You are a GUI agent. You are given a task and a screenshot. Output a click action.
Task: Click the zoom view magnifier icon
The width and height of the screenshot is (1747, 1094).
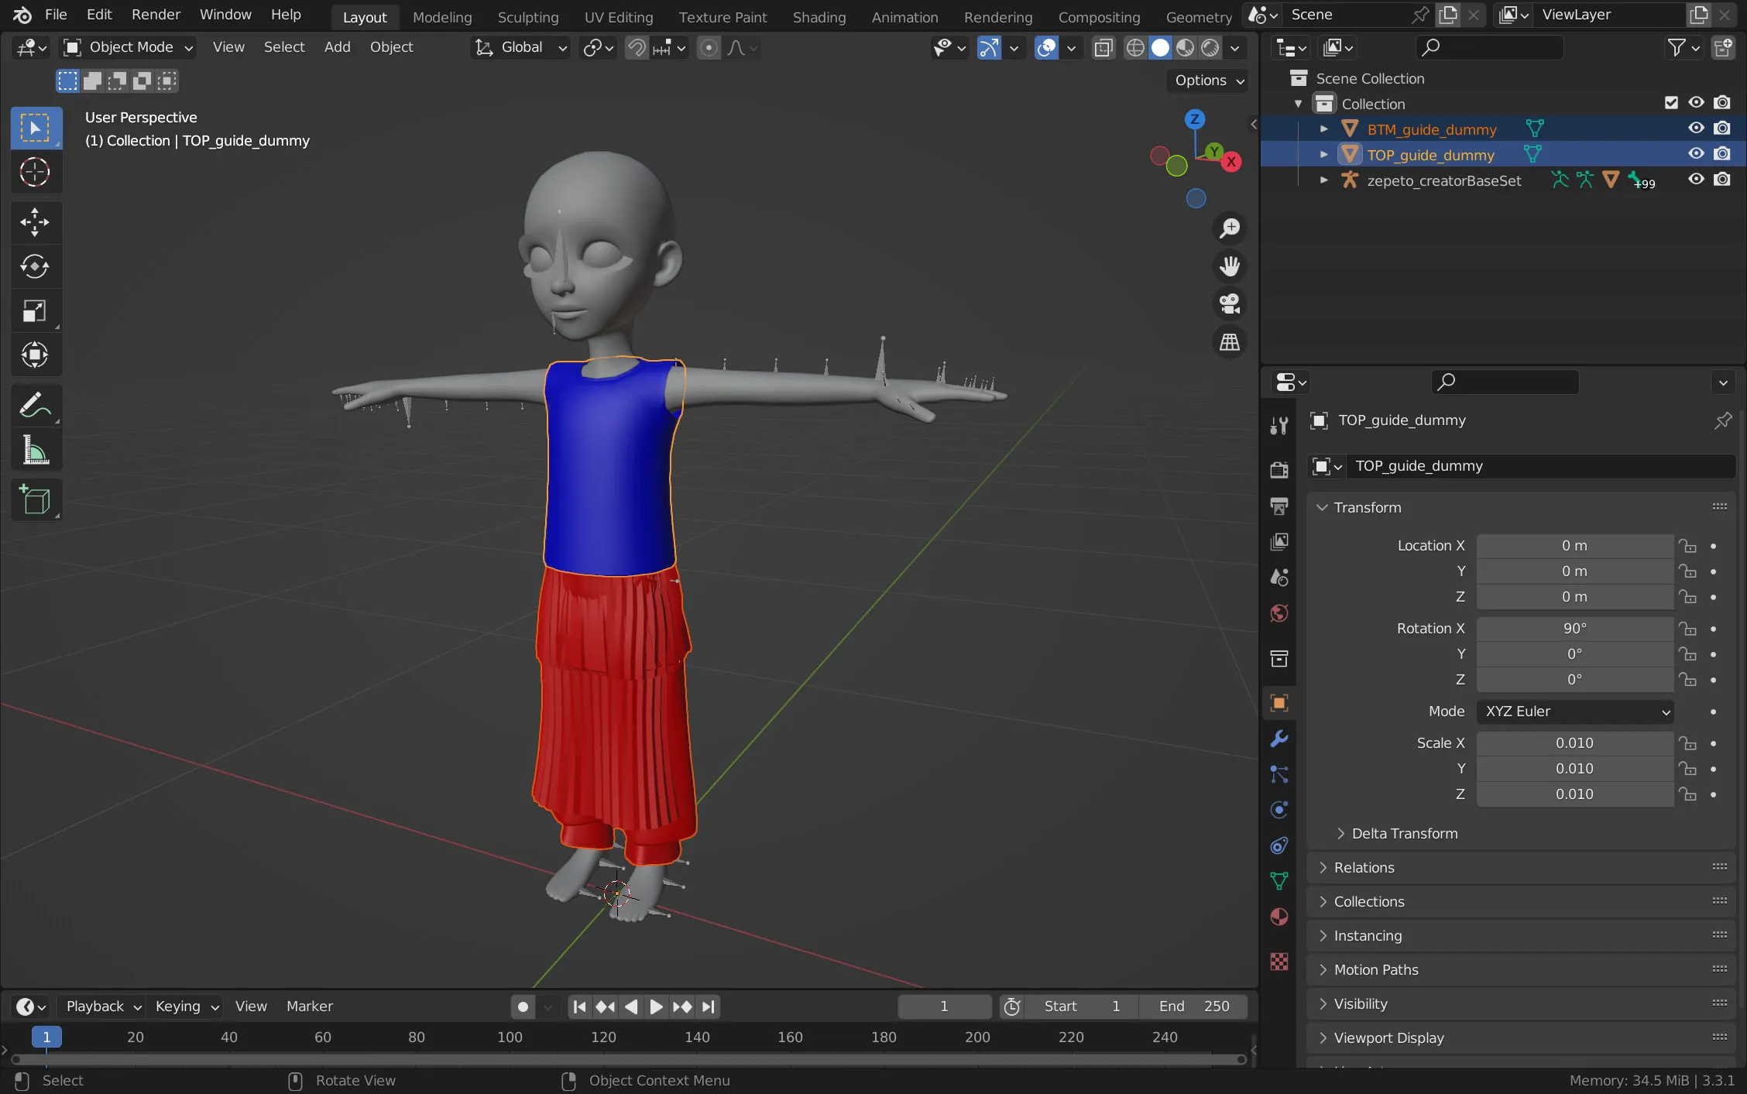pos(1230,228)
